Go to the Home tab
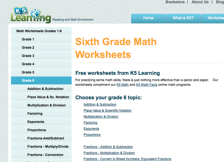This screenshot has height=162, width=224. pyautogui.click(x=148, y=18)
